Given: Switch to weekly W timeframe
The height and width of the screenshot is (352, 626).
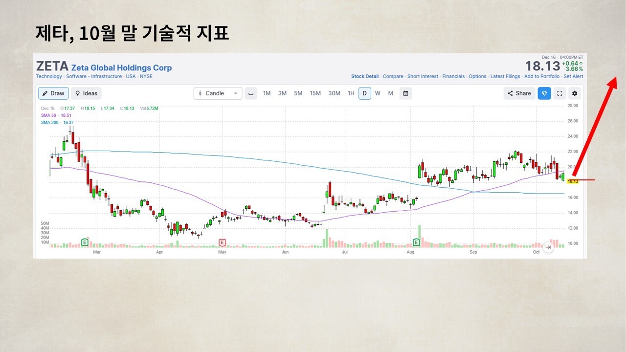Looking at the screenshot, I should pos(378,93).
